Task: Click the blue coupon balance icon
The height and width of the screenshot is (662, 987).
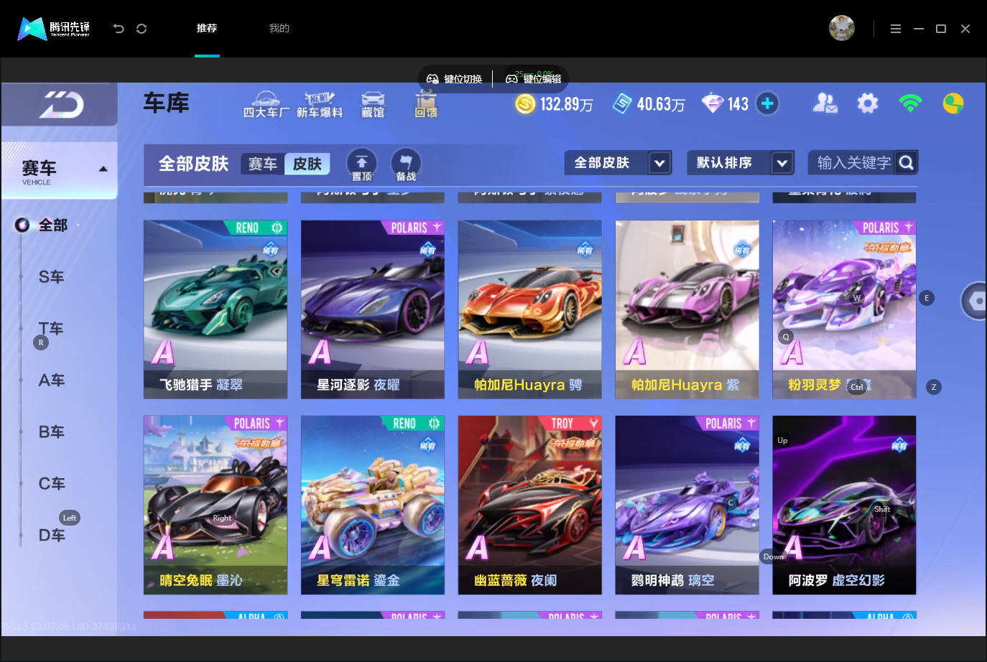Action: (x=622, y=104)
